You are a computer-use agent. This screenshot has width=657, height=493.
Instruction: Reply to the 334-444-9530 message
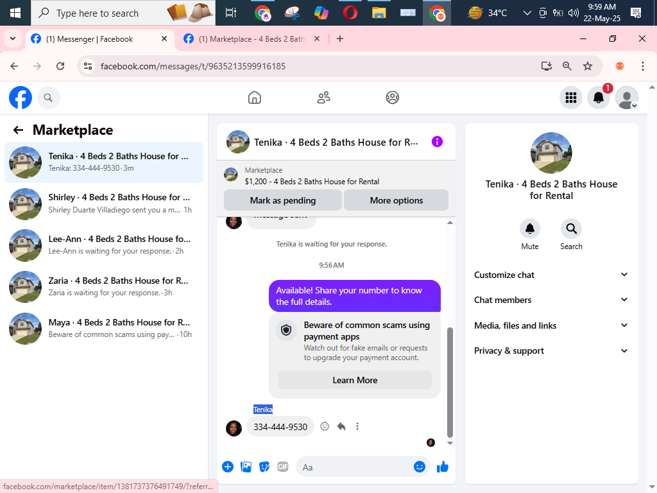(x=341, y=426)
